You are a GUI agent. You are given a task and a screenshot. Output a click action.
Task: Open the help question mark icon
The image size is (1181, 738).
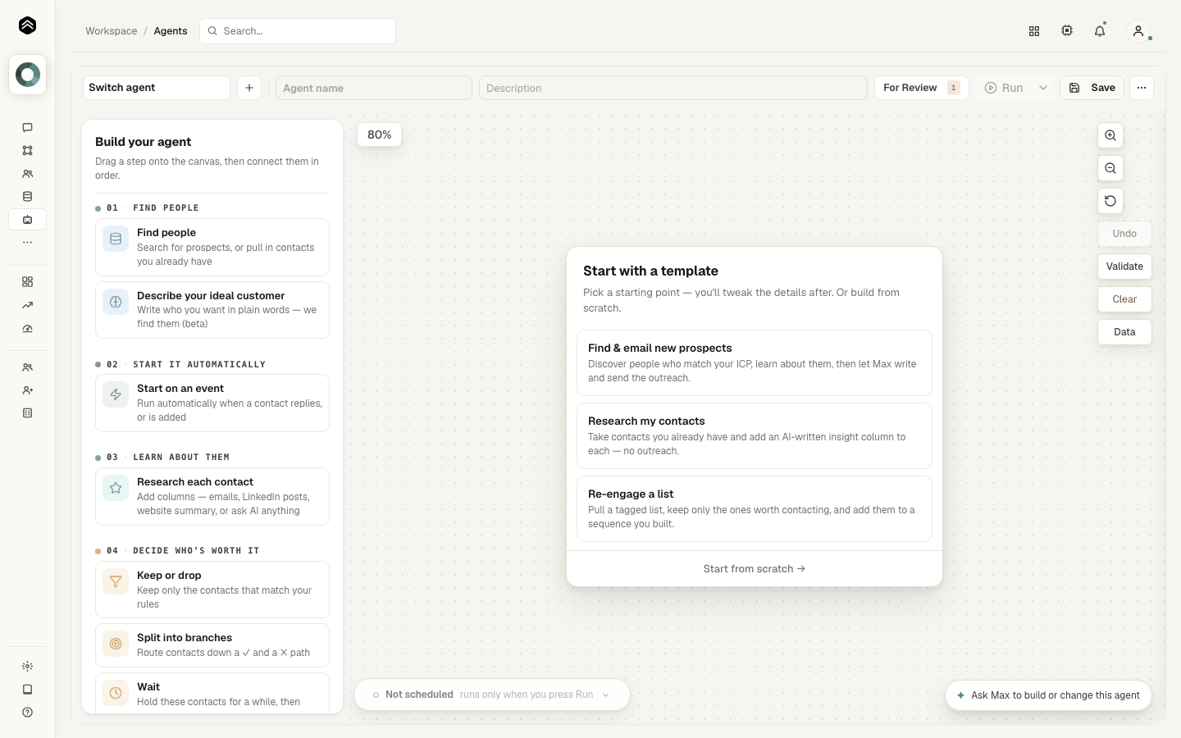(x=27, y=713)
